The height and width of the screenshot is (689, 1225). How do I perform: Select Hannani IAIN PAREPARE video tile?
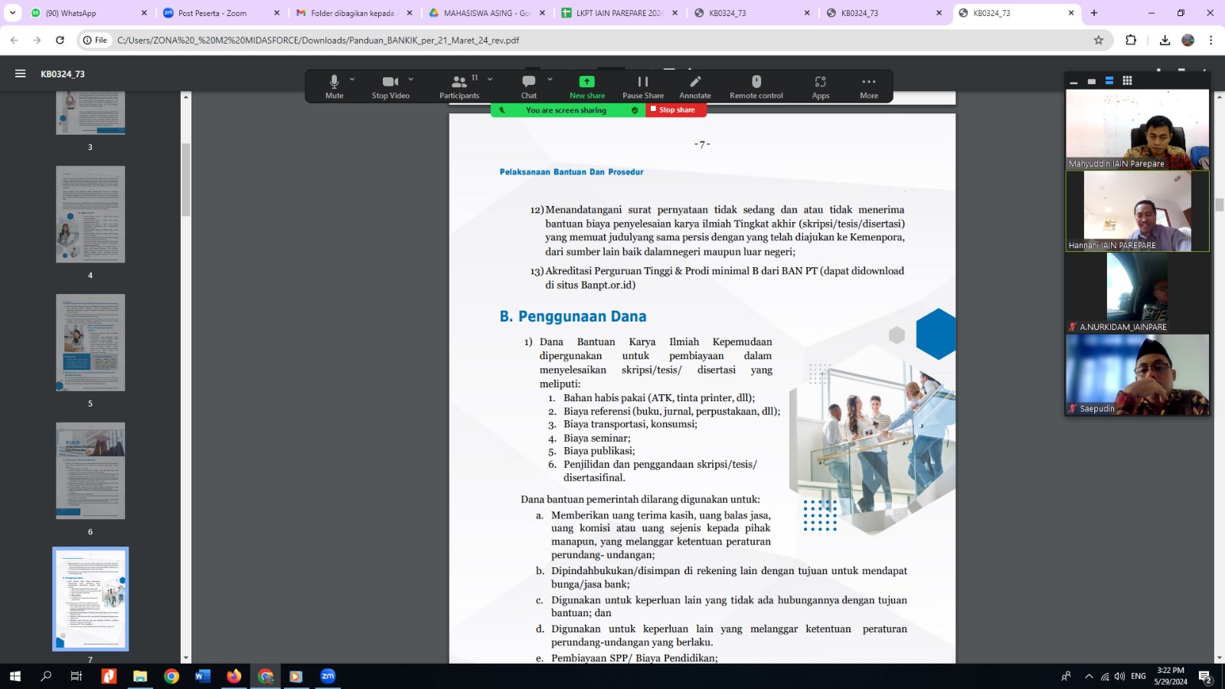tap(1138, 211)
